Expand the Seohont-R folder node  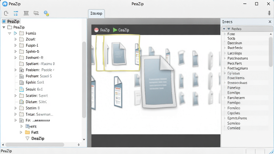[15, 58]
